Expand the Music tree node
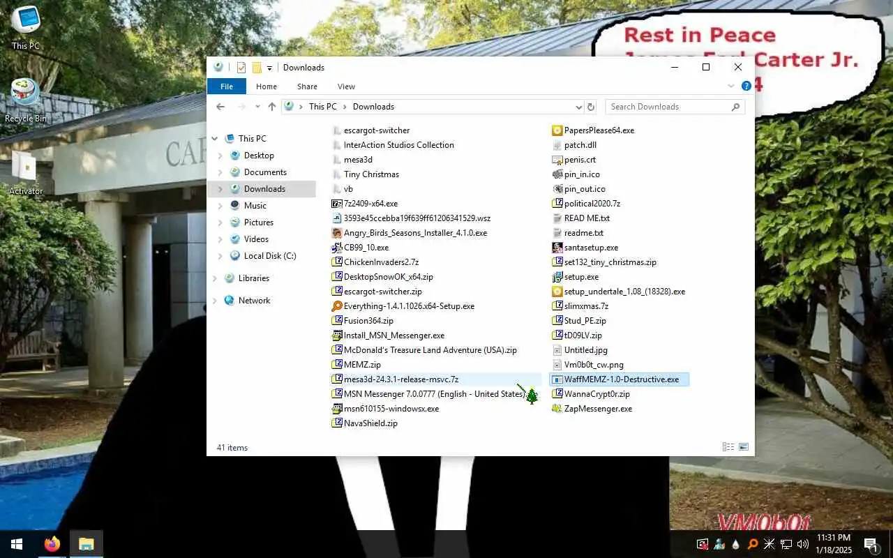The width and height of the screenshot is (893, 558). 220,206
